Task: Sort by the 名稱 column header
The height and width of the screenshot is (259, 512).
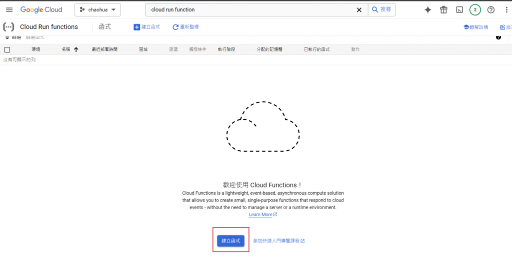Action: [66, 49]
